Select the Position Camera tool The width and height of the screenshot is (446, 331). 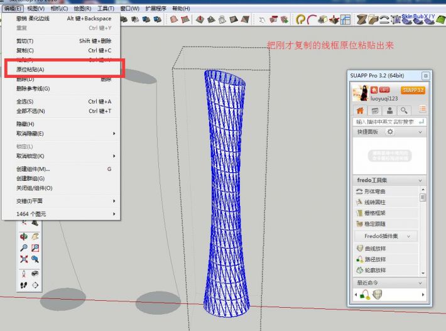coord(24,274)
